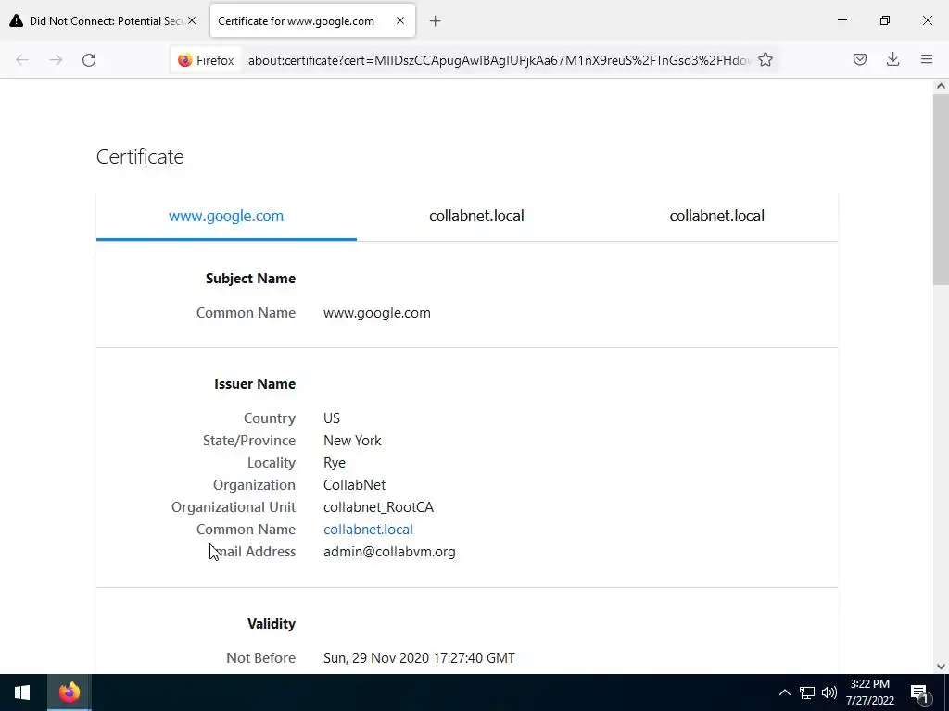The width and height of the screenshot is (949, 711).
Task: Minimize the Firefox window
Action: coord(841,20)
